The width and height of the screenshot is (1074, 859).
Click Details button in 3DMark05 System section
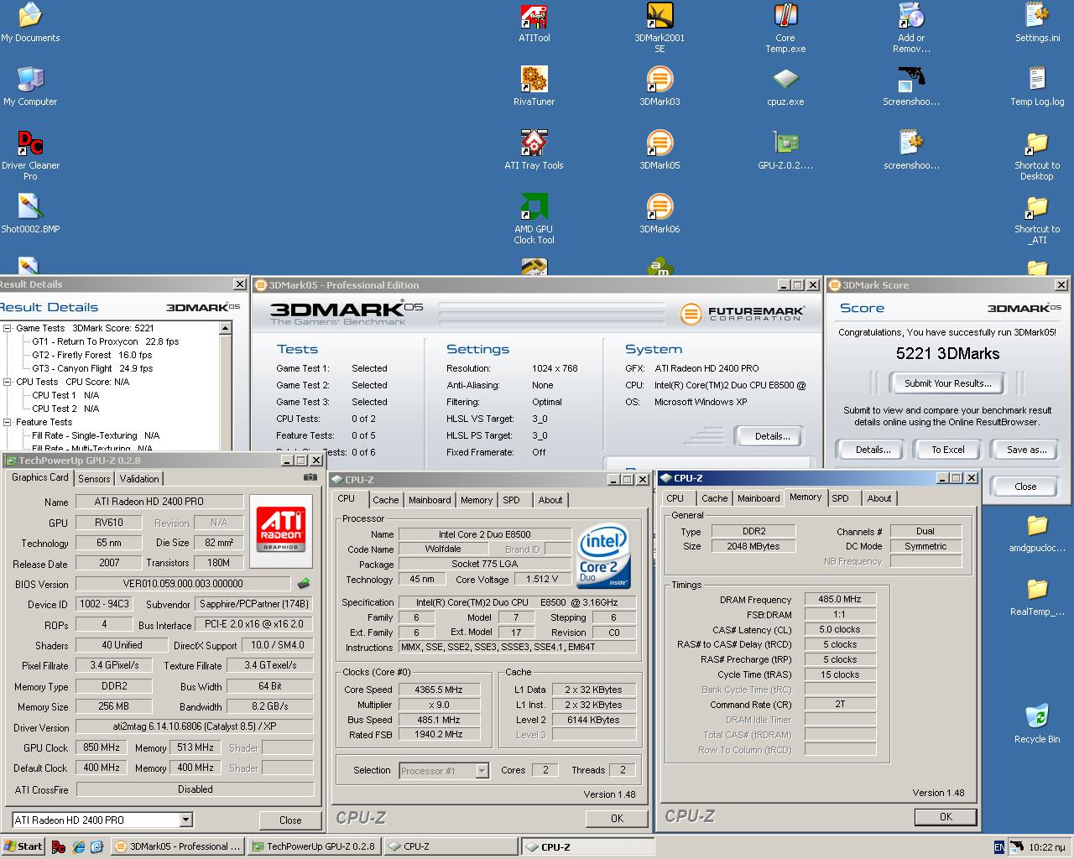(x=773, y=436)
